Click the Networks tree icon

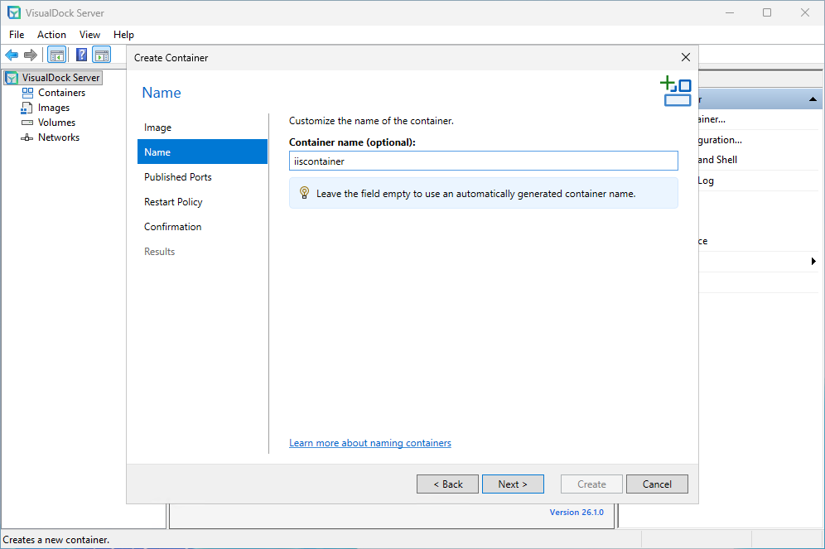[x=27, y=137]
